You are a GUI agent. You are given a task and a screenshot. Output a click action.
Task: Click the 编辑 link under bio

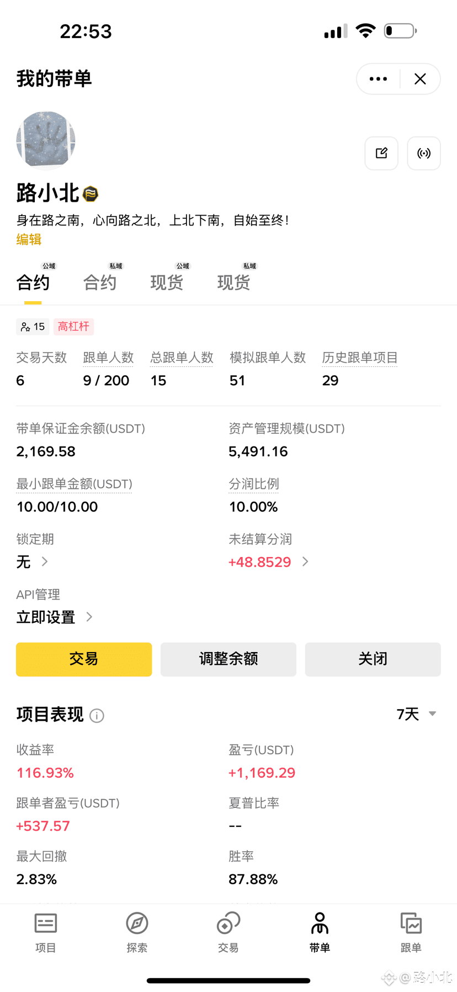pyautogui.click(x=29, y=239)
